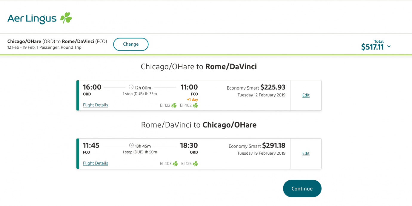
Task: Click the shamrock icon next to EI 122
Action: pos(174,105)
